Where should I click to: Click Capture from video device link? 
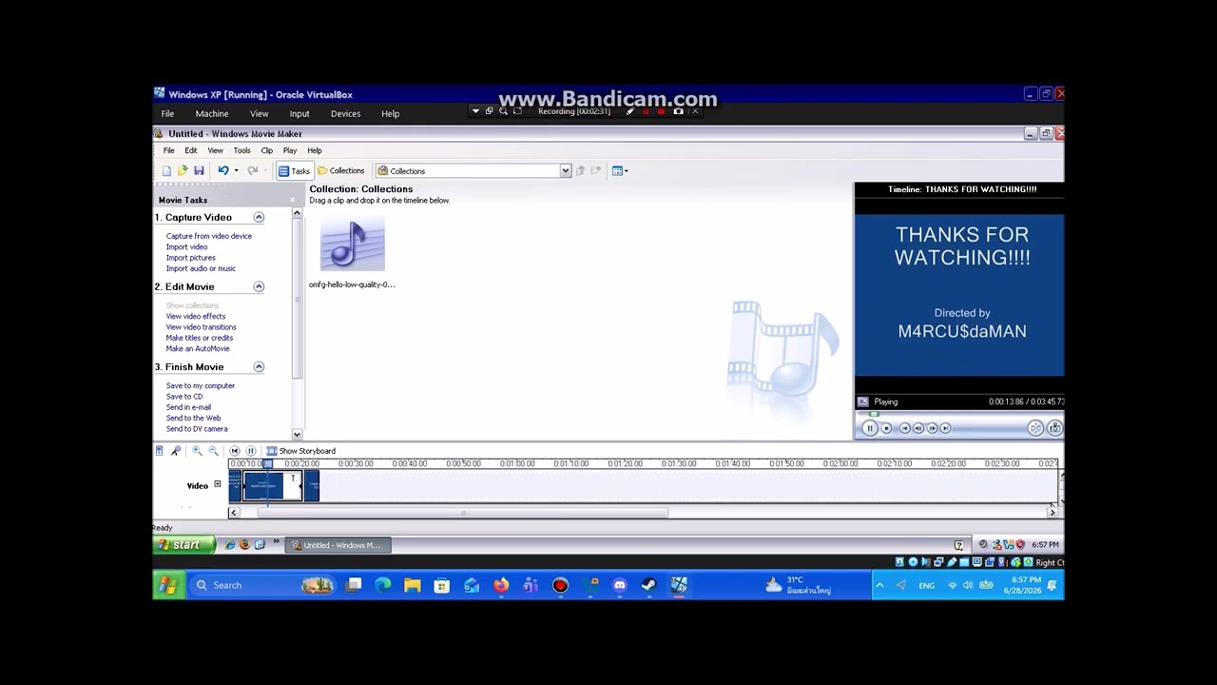pyautogui.click(x=209, y=236)
